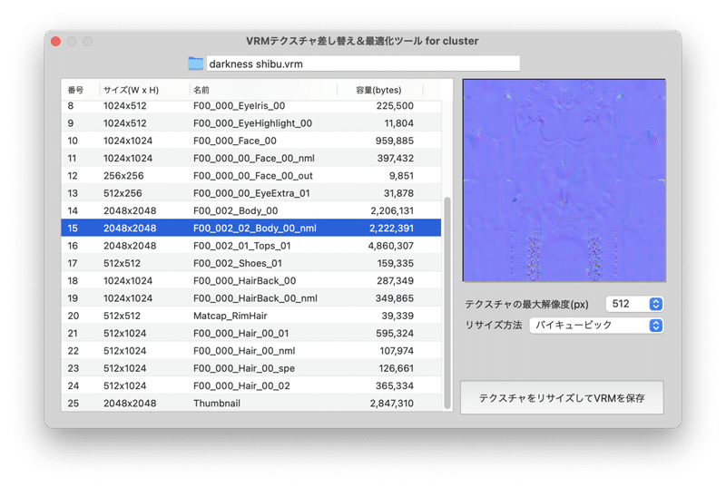
Task: Click the 256x256 size cell
Action: pyautogui.click(x=123, y=176)
